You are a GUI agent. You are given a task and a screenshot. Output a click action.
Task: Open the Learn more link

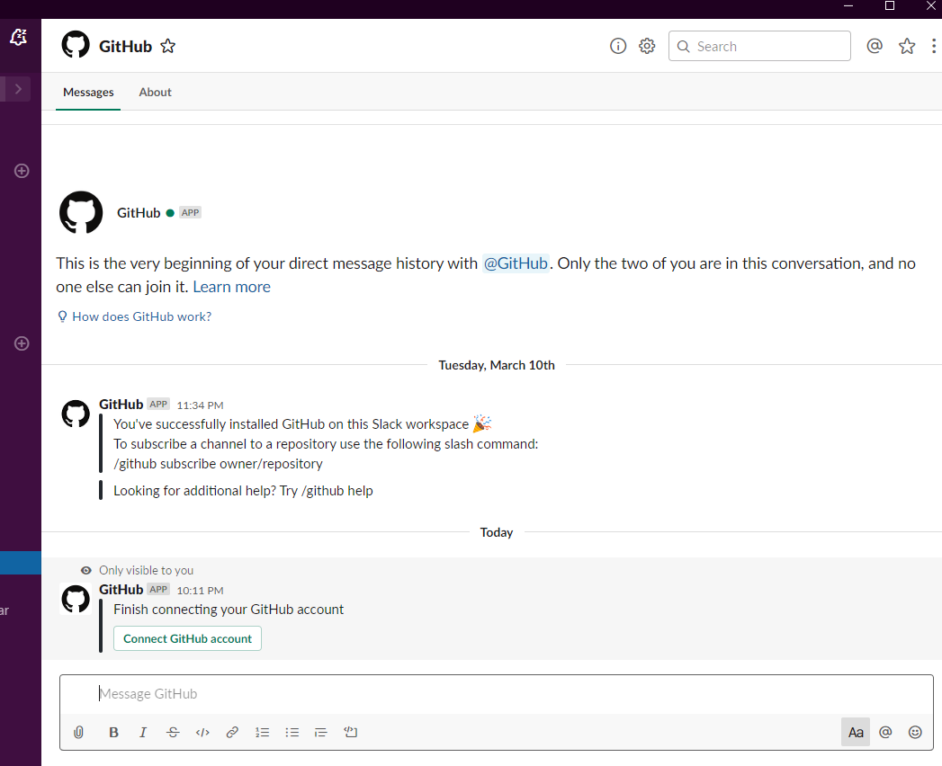click(231, 287)
